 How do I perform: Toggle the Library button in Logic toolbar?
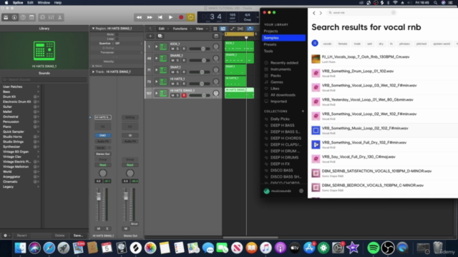pos(6,17)
